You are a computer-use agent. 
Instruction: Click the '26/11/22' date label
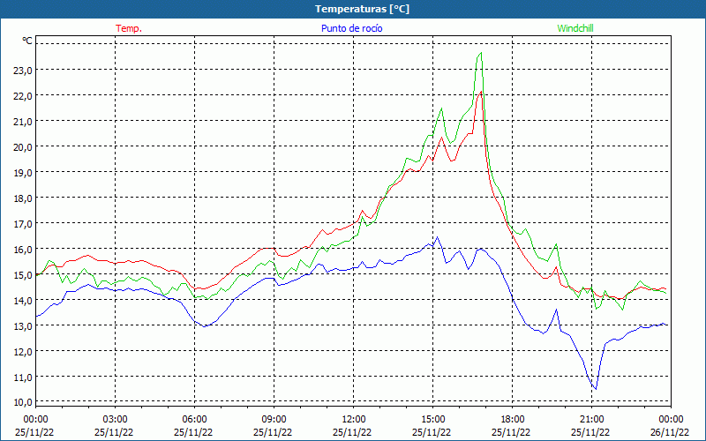pos(670,432)
